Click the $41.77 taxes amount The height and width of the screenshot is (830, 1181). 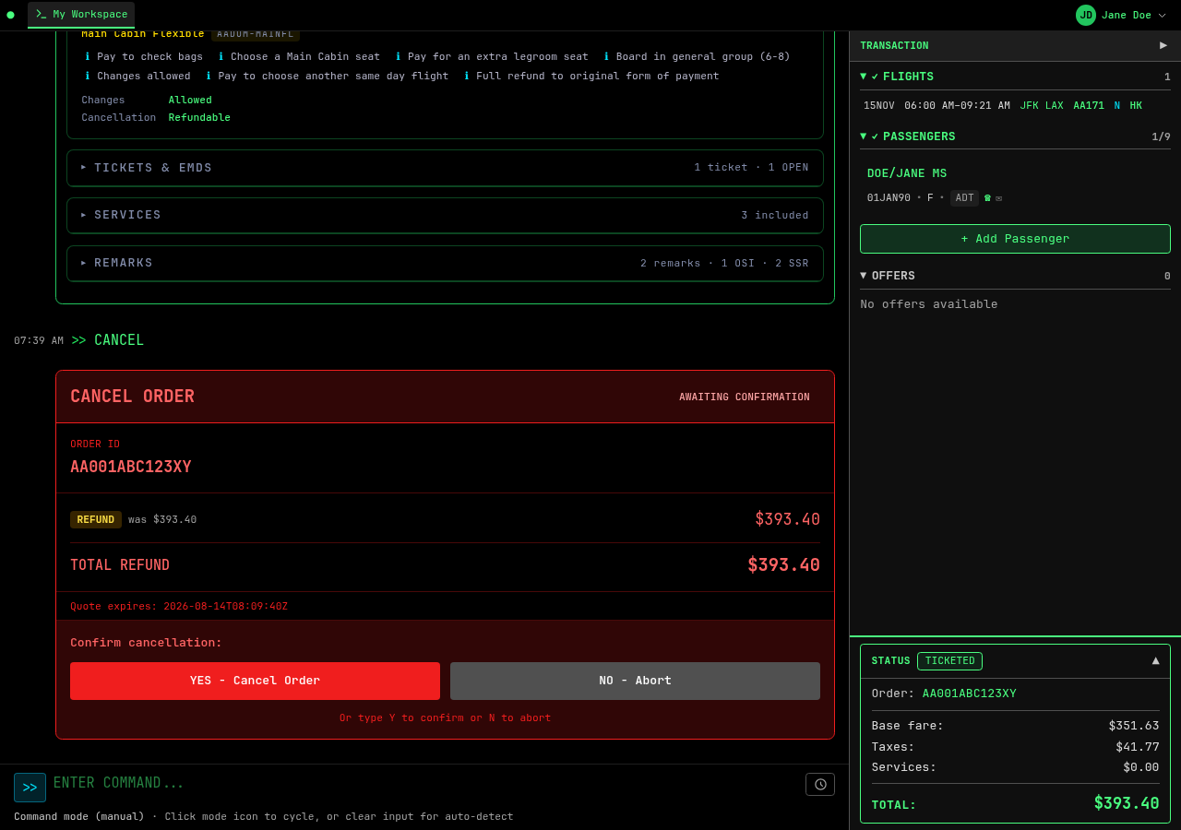(1138, 747)
